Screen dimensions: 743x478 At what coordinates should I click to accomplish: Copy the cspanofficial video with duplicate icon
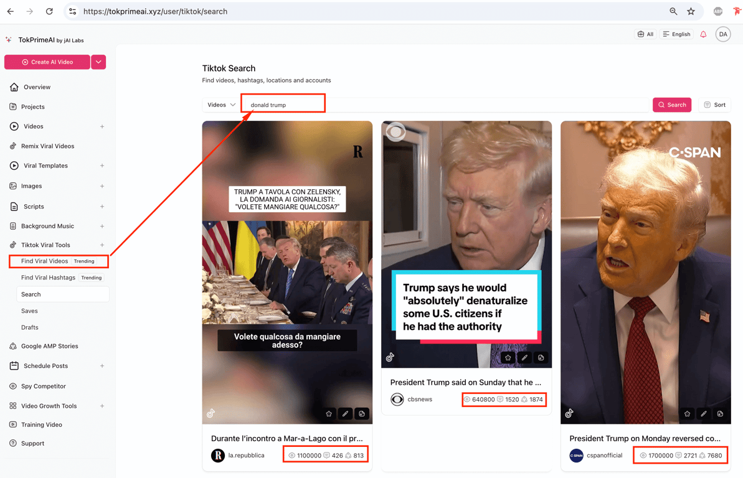[x=720, y=413]
